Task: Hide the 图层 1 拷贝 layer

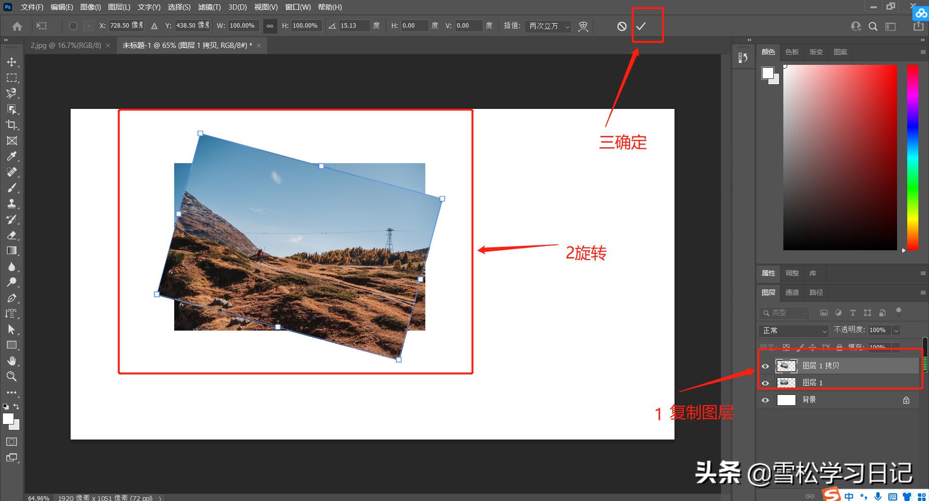Action: (765, 366)
